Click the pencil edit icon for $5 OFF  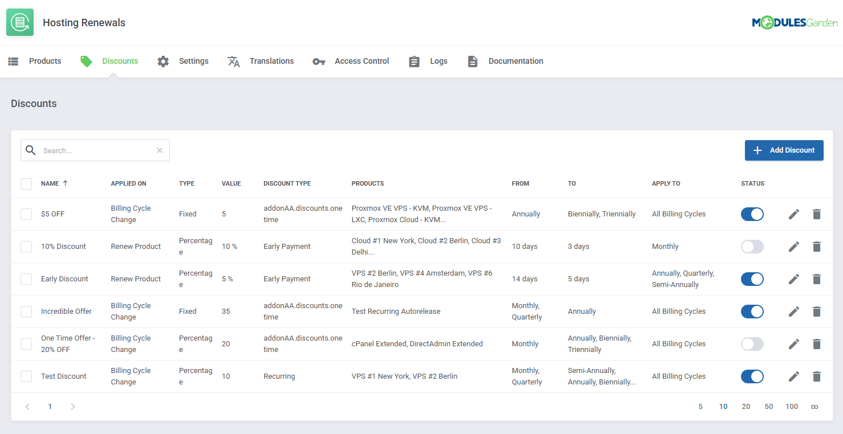point(794,214)
